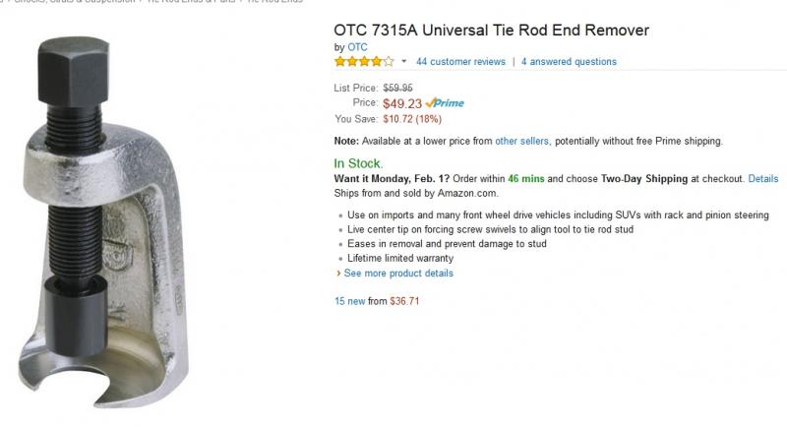Click the OTC brand link
This screenshot has width=787, height=427.
click(x=357, y=46)
